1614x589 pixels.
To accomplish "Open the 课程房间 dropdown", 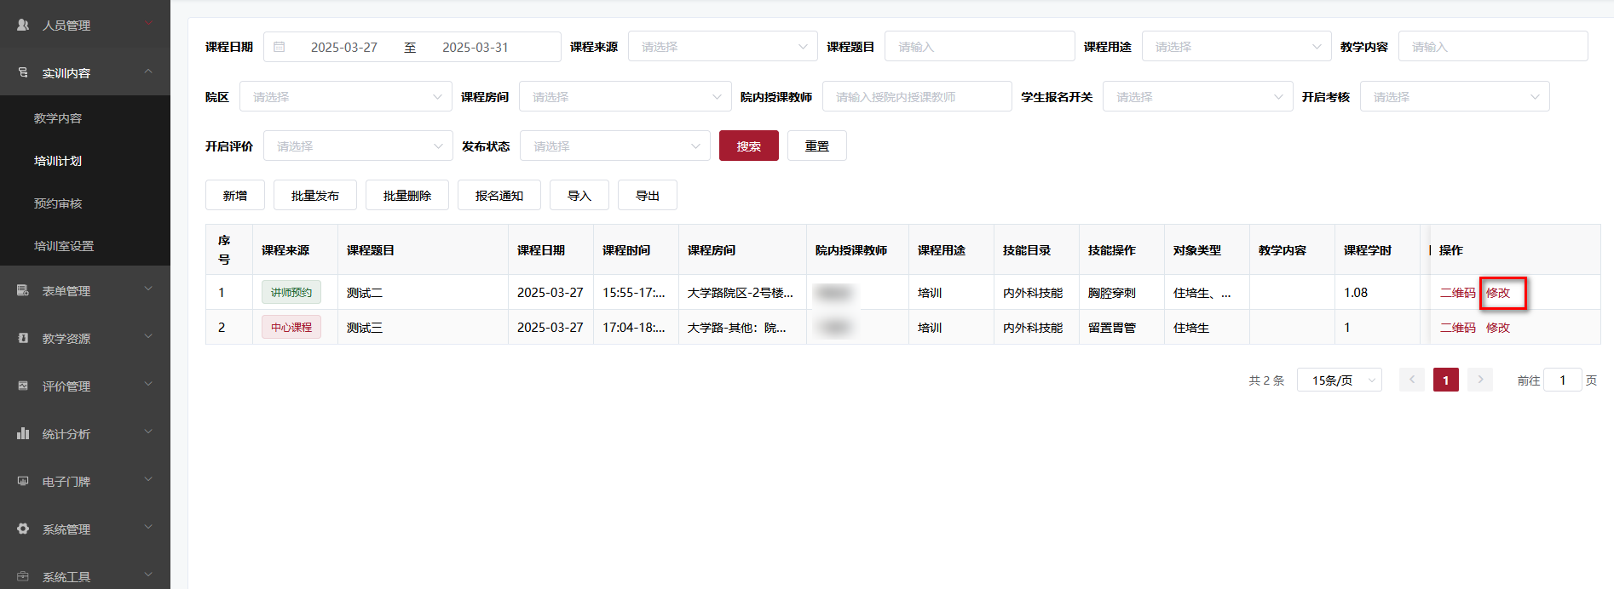I will 625,97.
